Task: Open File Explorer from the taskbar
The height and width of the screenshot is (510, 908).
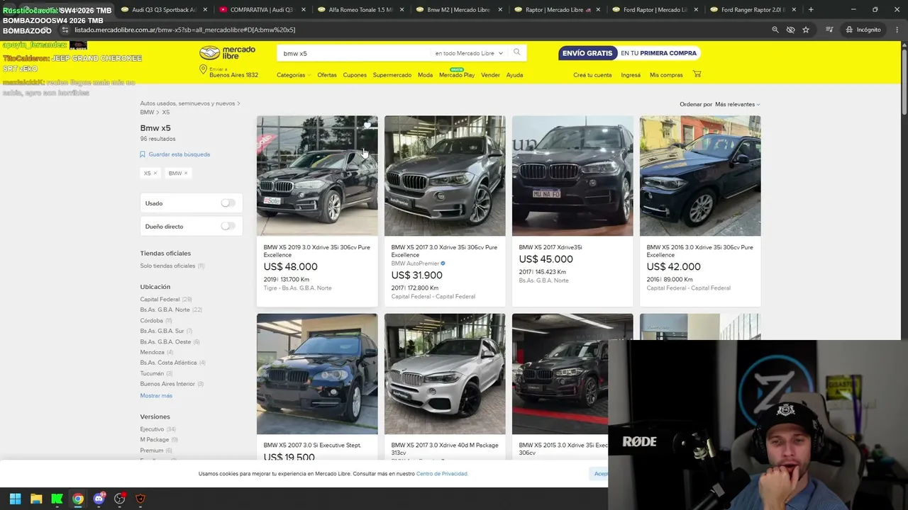Action: 36,499
